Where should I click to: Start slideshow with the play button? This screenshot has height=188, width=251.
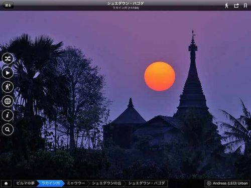8,73
